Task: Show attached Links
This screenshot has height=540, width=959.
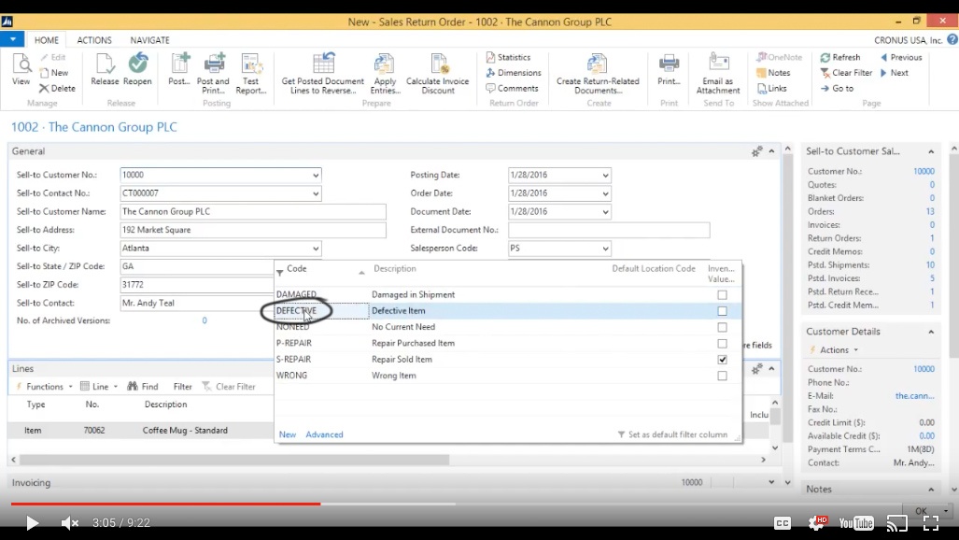Action: (772, 88)
